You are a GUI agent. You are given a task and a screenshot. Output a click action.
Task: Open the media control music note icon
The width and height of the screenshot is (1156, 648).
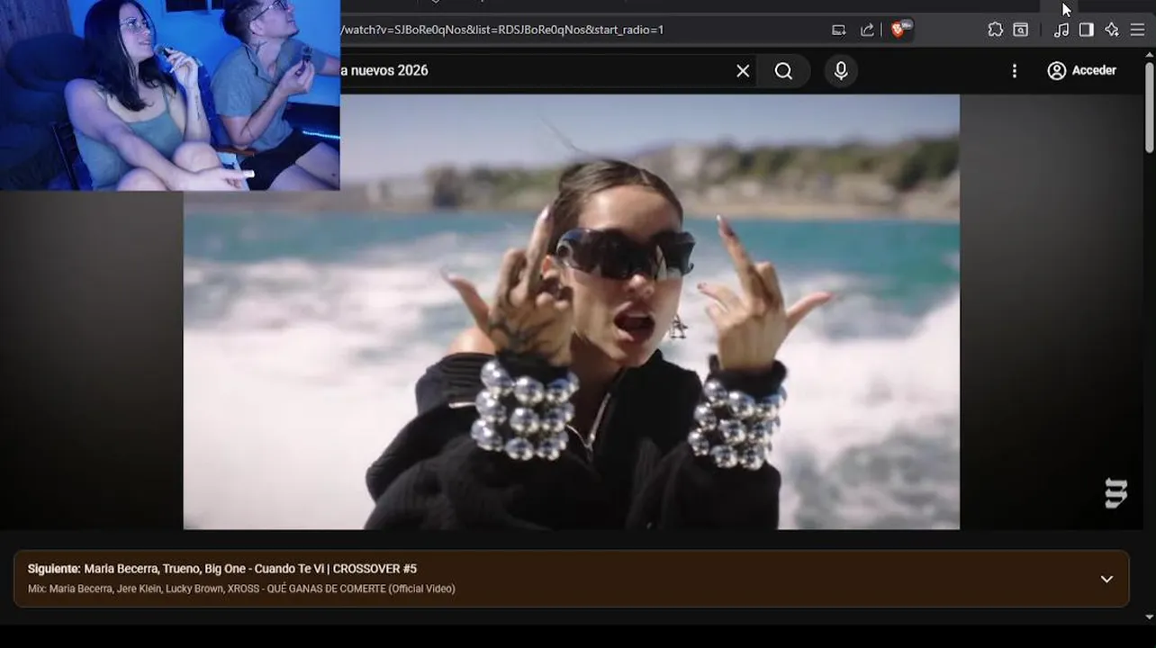pos(1061,30)
